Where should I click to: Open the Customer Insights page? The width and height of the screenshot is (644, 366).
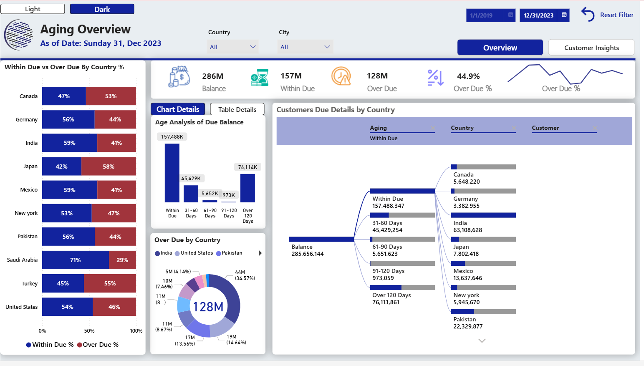[x=591, y=47]
